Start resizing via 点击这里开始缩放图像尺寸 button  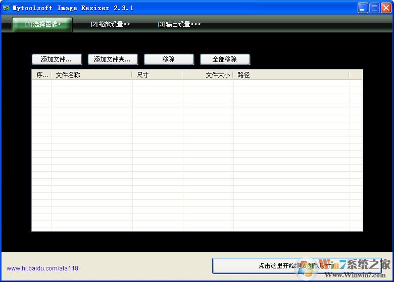(297, 266)
